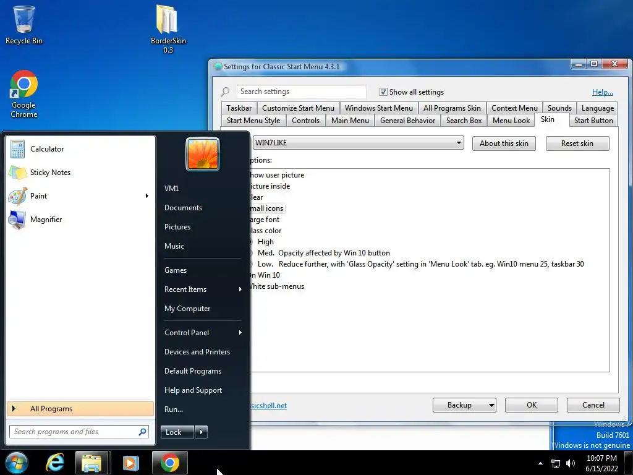633x475 pixels.
Task: Click the search magnifier icon in settings
Action: tap(225, 92)
